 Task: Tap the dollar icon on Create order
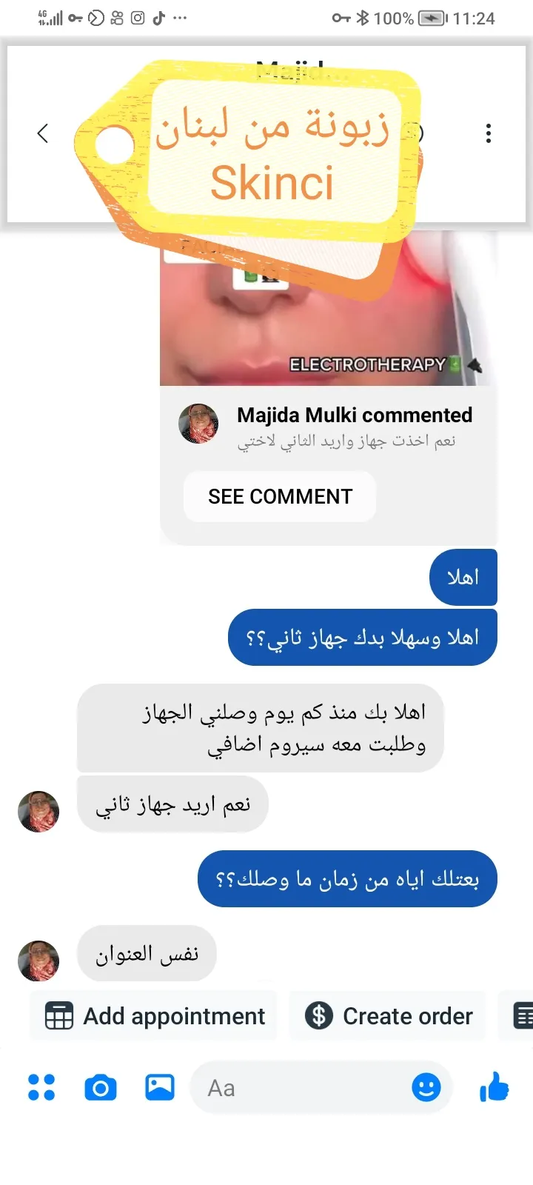point(319,1016)
